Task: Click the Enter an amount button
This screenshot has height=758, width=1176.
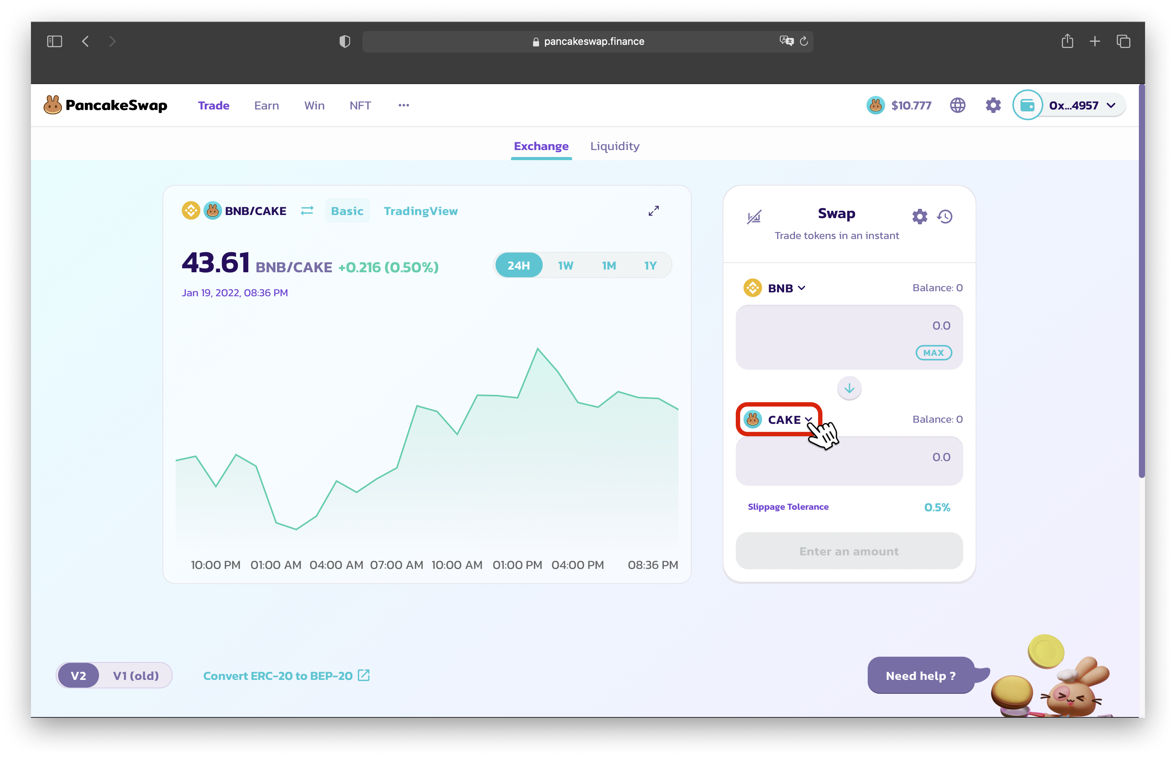Action: coord(849,551)
